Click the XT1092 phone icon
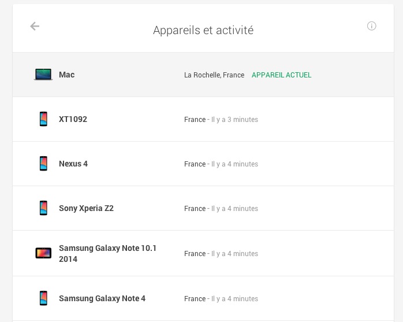This screenshot has height=322, width=403. click(x=43, y=119)
